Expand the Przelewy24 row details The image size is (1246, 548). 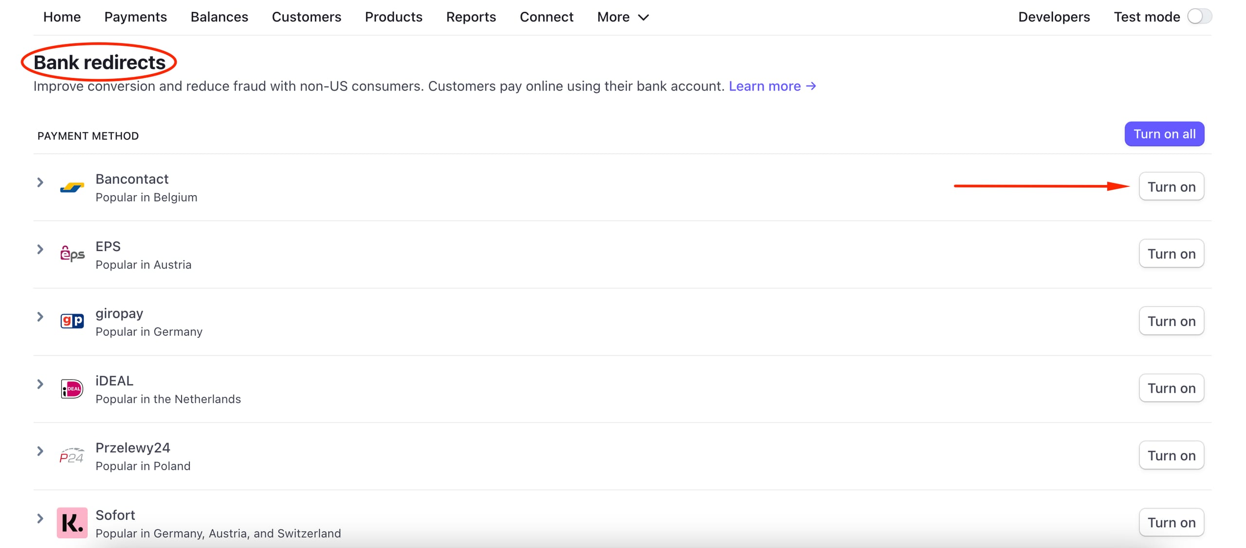[40, 451]
